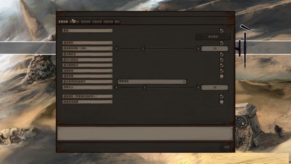The image size is (291, 164).
Task: Open the 显示漂浮的伤害数字 dropdown
Action: [x=152, y=82]
